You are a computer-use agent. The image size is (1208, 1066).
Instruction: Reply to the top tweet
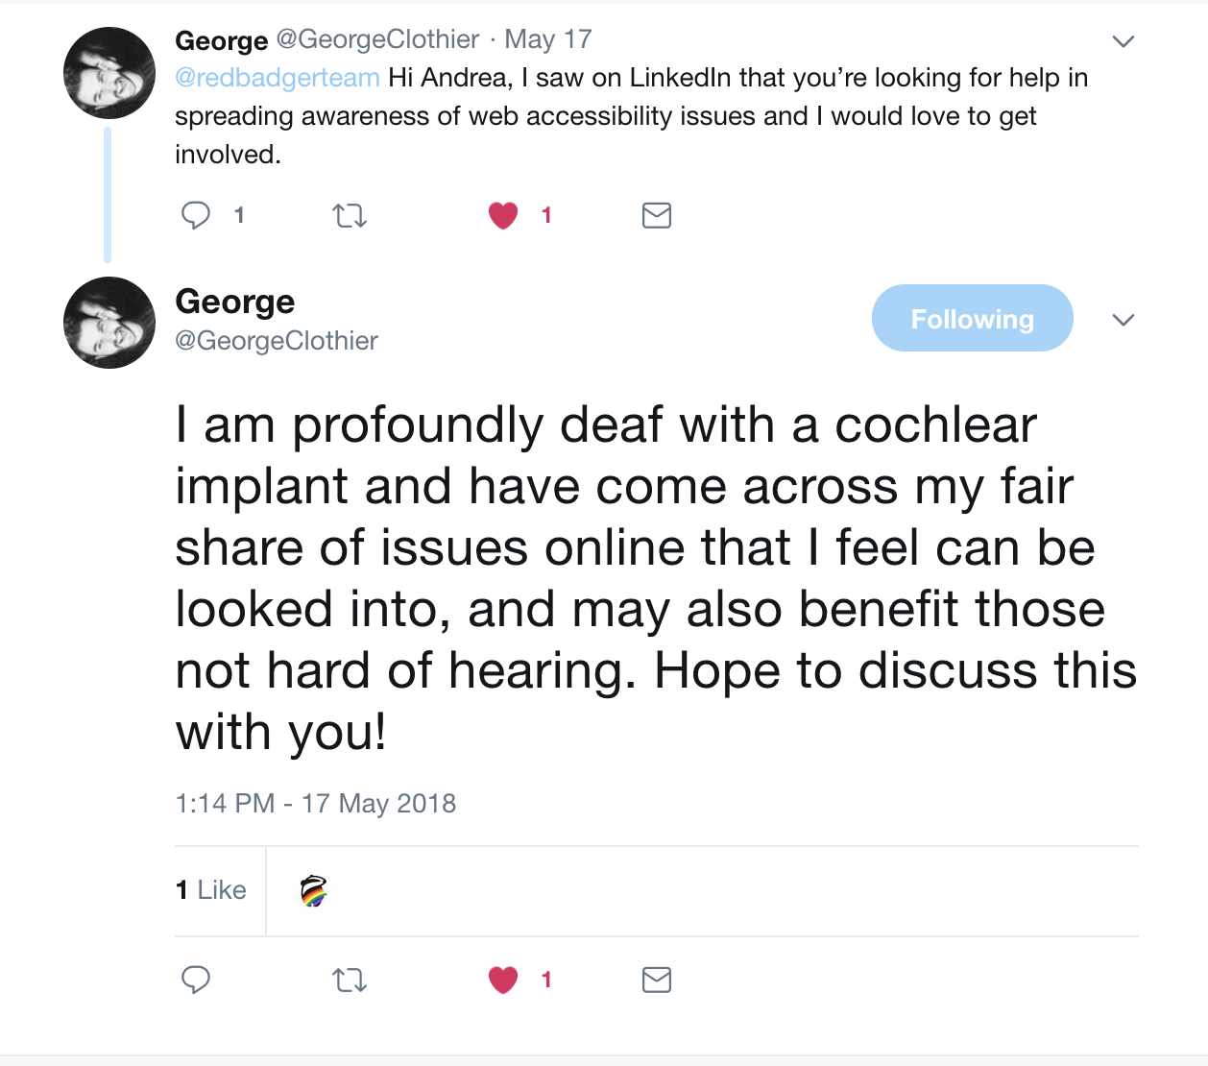point(196,215)
